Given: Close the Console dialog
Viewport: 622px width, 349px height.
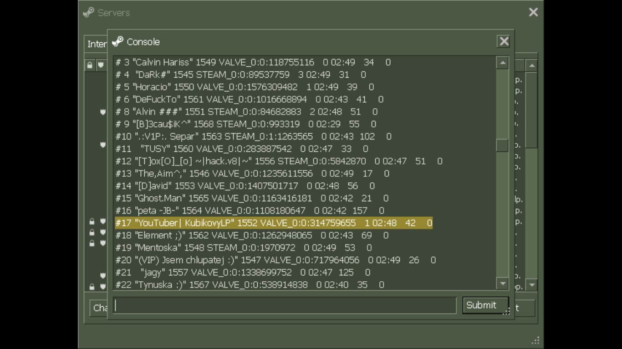Looking at the screenshot, I should (x=504, y=41).
